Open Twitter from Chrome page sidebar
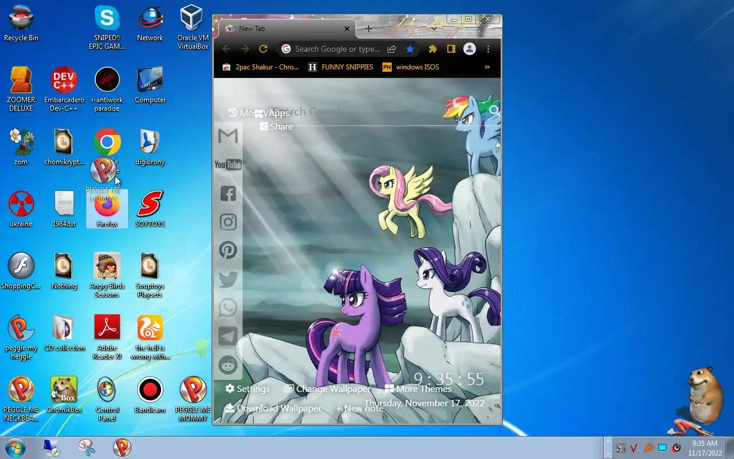The image size is (734, 459). pos(228,279)
